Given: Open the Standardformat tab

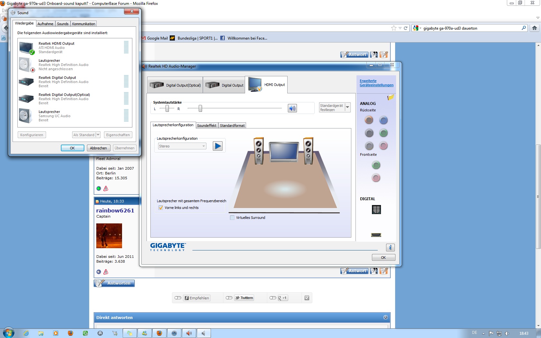Looking at the screenshot, I should tap(232, 126).
